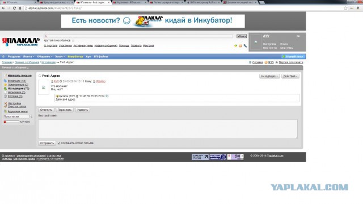Image resolution: width=363 pixels, height=204 pixels.
Task: Open the Реклама link
Action: click(x=149, y=46)
